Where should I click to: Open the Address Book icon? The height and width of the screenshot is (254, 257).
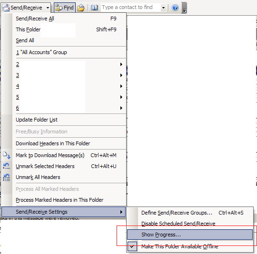[94, 8]
